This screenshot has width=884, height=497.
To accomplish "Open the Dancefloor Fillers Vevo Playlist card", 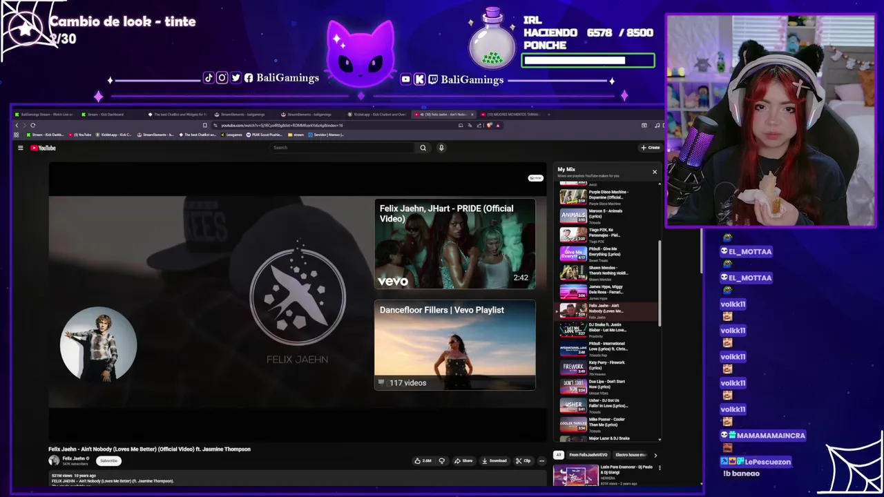I will click(x=454, y=345).
